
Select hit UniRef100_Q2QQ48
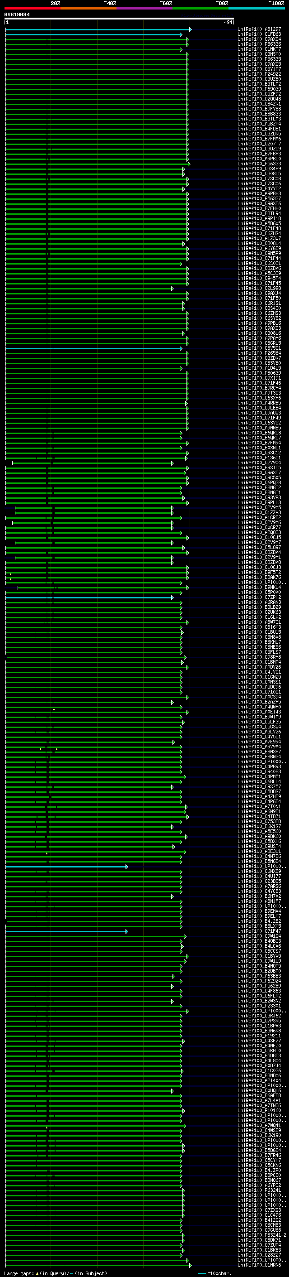point(259,99)
